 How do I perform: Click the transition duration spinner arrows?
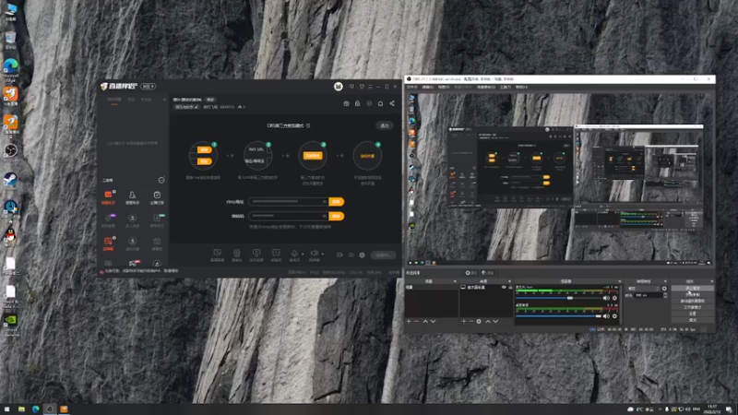[x=665, y=295]
